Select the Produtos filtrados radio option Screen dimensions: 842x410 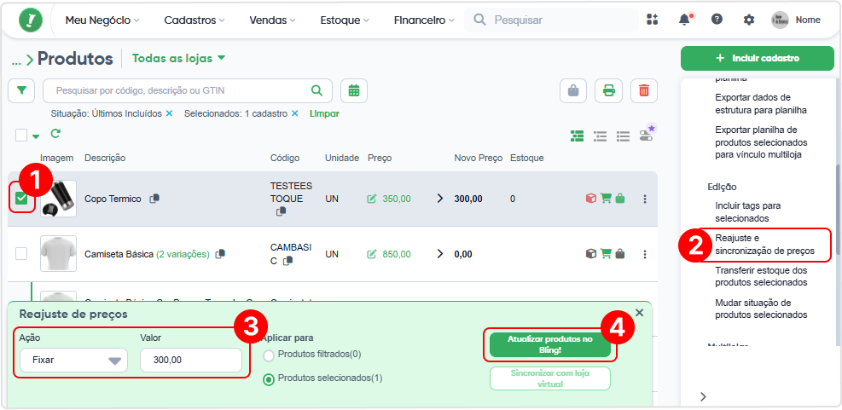pos(269,355)
